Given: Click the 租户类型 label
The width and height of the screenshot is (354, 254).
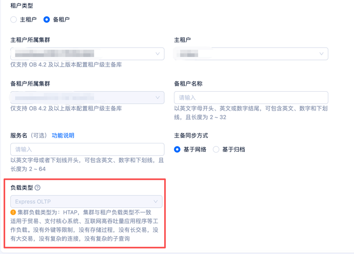Looking at the screenshot, I should point(22,6).
